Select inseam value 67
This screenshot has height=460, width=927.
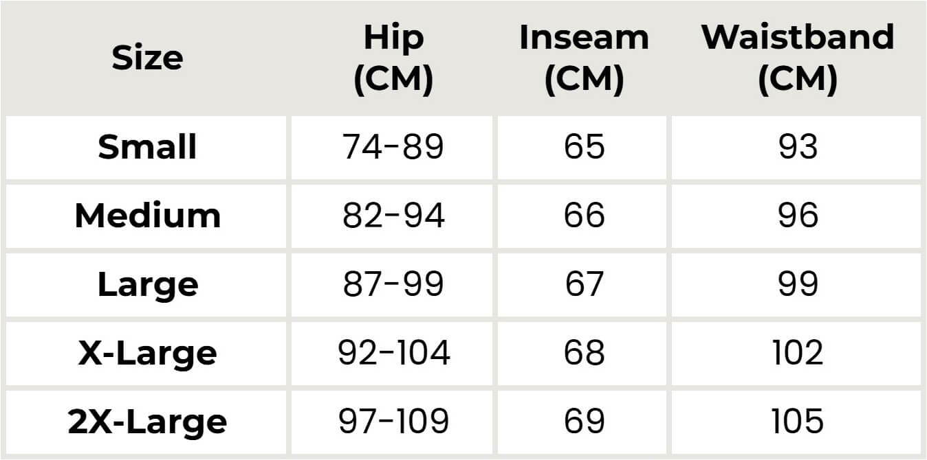584,284
